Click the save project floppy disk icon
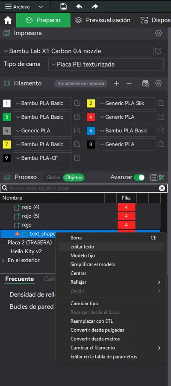Viewport: 171px width, 386px height. (x=63, y=6)
